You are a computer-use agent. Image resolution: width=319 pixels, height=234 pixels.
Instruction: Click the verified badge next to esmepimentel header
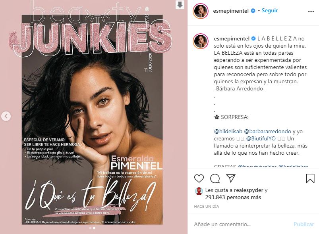point(253,11)
